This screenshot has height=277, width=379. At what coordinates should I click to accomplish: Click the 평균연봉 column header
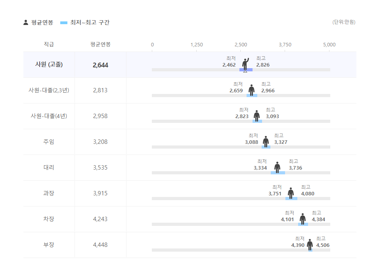click(x=100, y=44)
